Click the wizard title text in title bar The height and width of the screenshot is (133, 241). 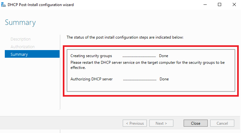click(x=40, y=4)
